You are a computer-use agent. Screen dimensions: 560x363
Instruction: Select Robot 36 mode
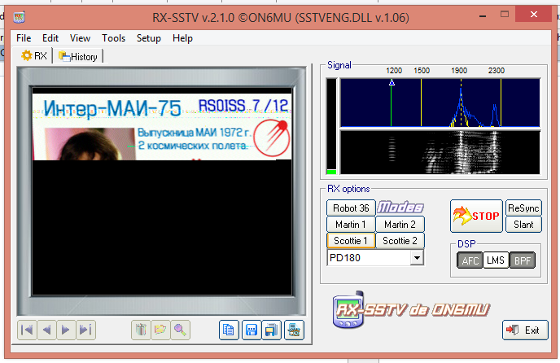point(351,208)
